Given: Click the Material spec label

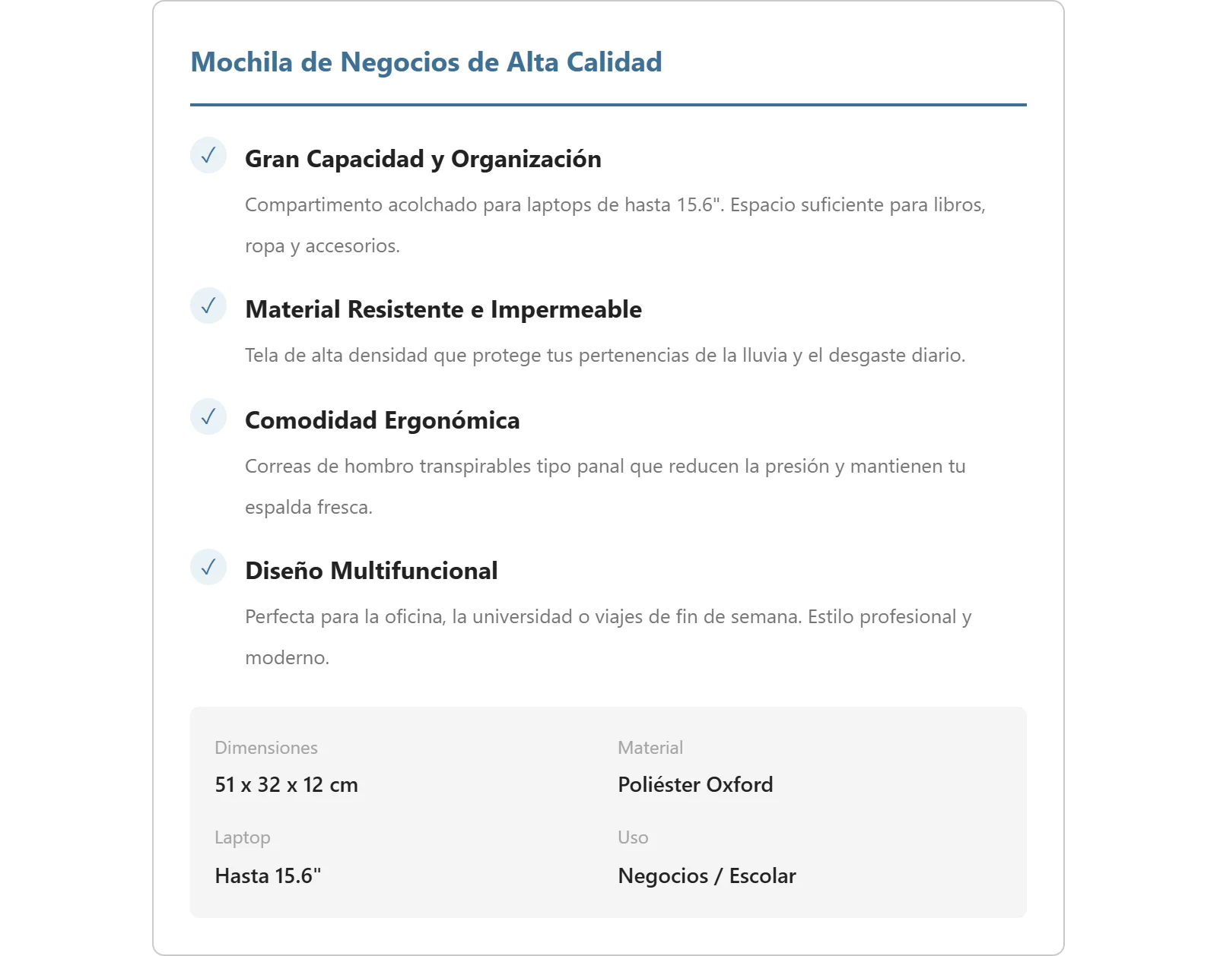Looking at the screenshot, I should tap(650, 748).
